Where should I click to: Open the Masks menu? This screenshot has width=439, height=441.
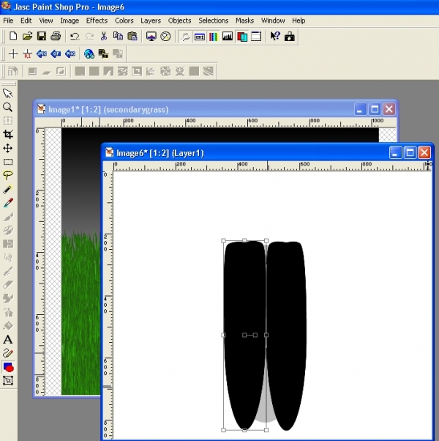point(244,21)
